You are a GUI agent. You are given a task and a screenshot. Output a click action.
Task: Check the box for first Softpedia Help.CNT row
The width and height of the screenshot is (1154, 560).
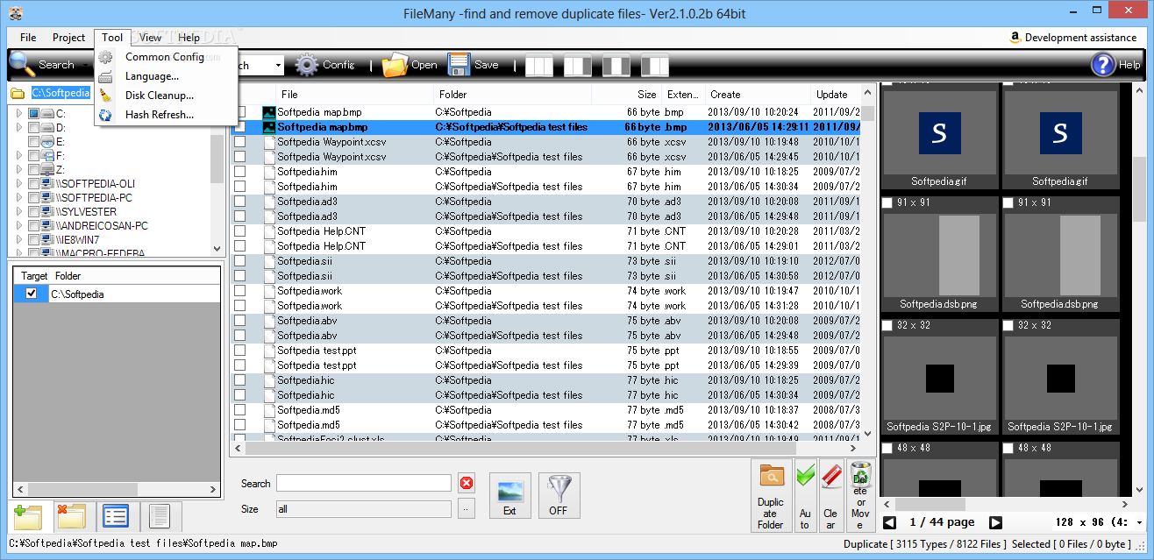click(x=240, y=231)
